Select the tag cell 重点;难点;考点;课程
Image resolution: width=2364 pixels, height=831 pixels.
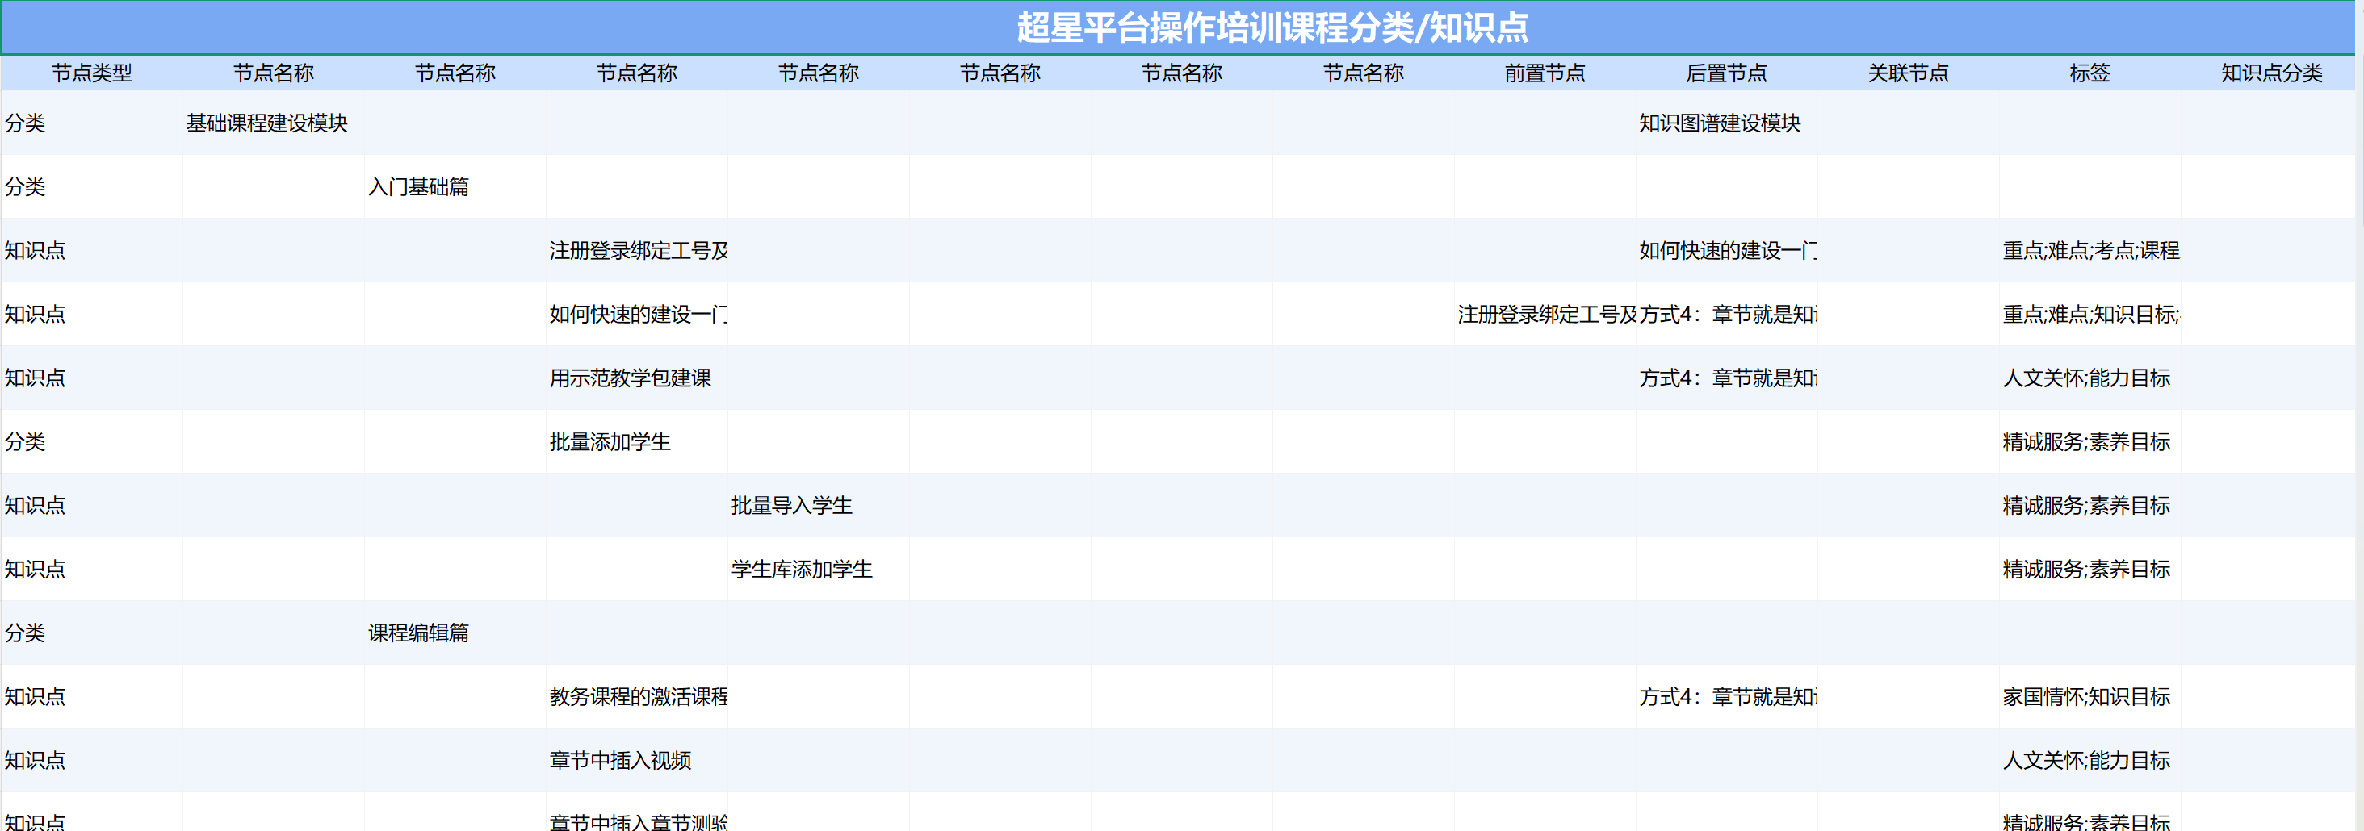tap(2090, 250)
